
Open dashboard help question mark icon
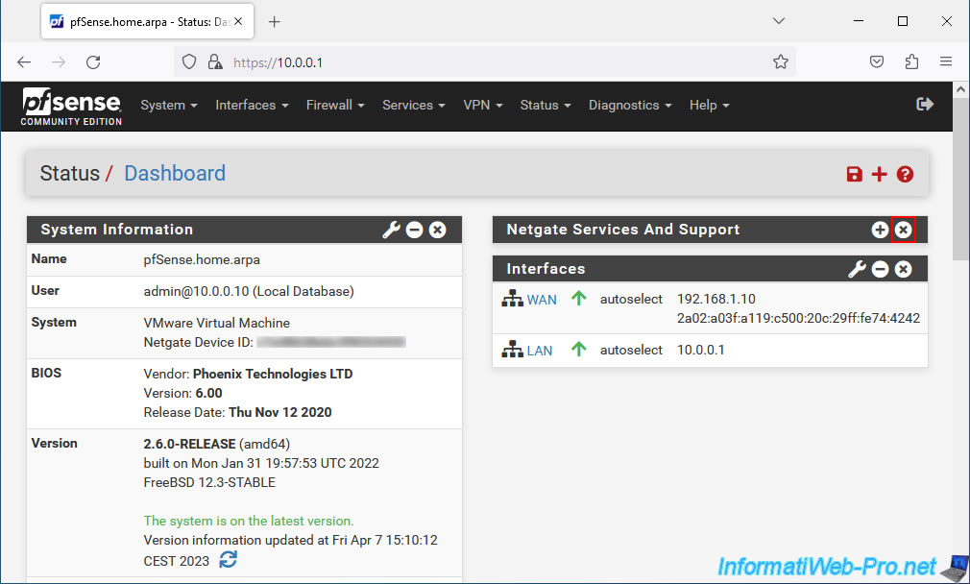[905, 175]
